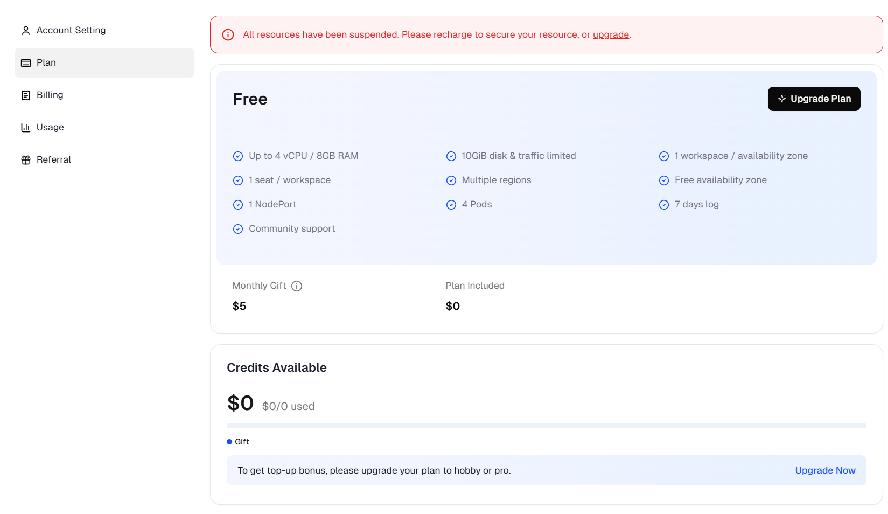Click the blue Gift legend dot
This screenshot has width=888, height=514.
(x=229, y=442)
